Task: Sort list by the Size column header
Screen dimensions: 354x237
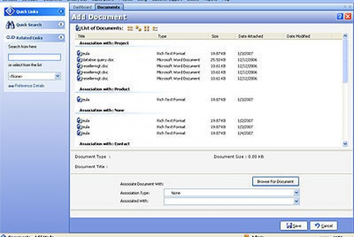Action: [222, 36]
